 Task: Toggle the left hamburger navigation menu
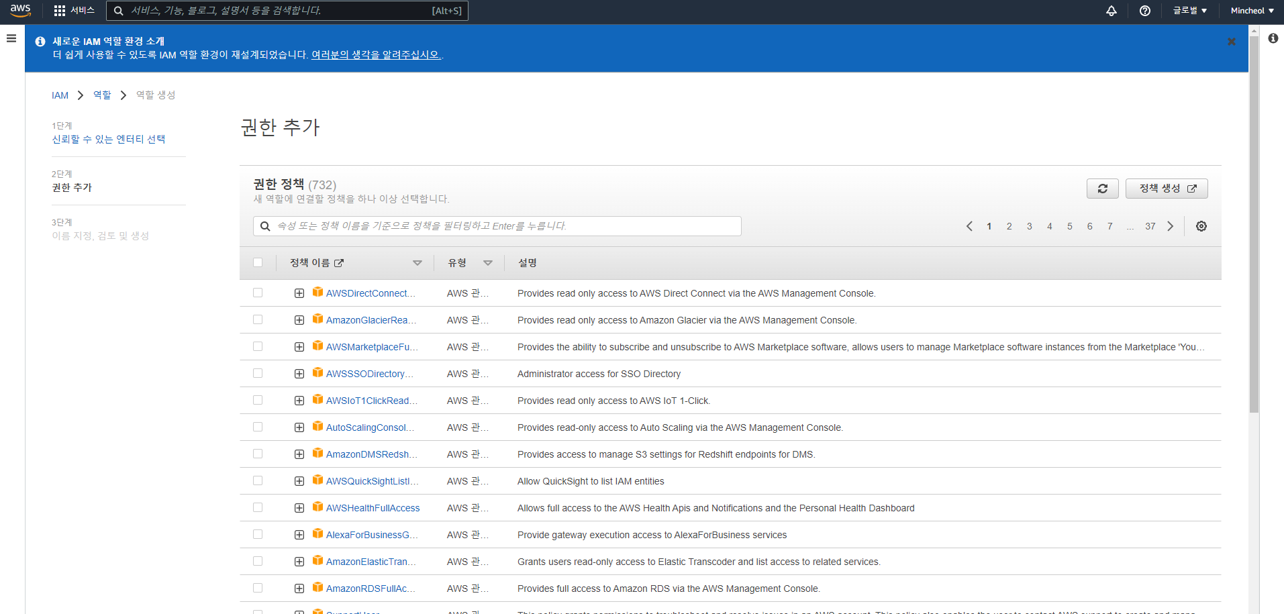coord(11,38)
